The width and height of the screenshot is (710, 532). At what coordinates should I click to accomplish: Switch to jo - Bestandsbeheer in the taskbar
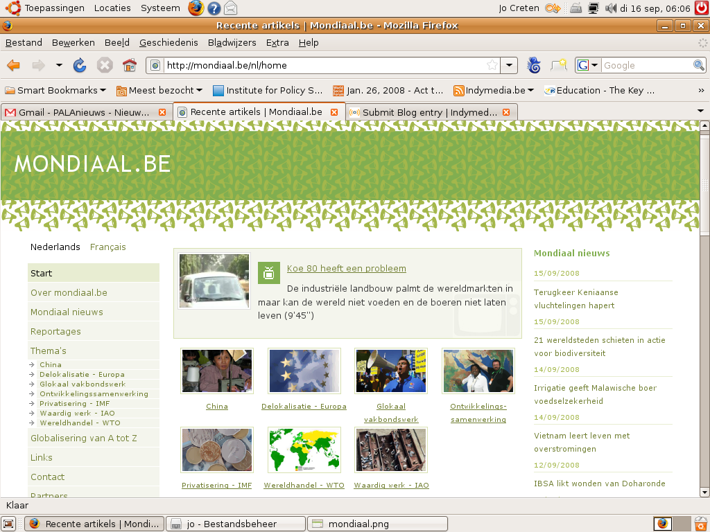coord(236,524)
